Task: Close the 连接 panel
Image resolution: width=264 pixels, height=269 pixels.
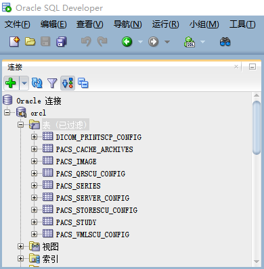Action: click(236, 67)
